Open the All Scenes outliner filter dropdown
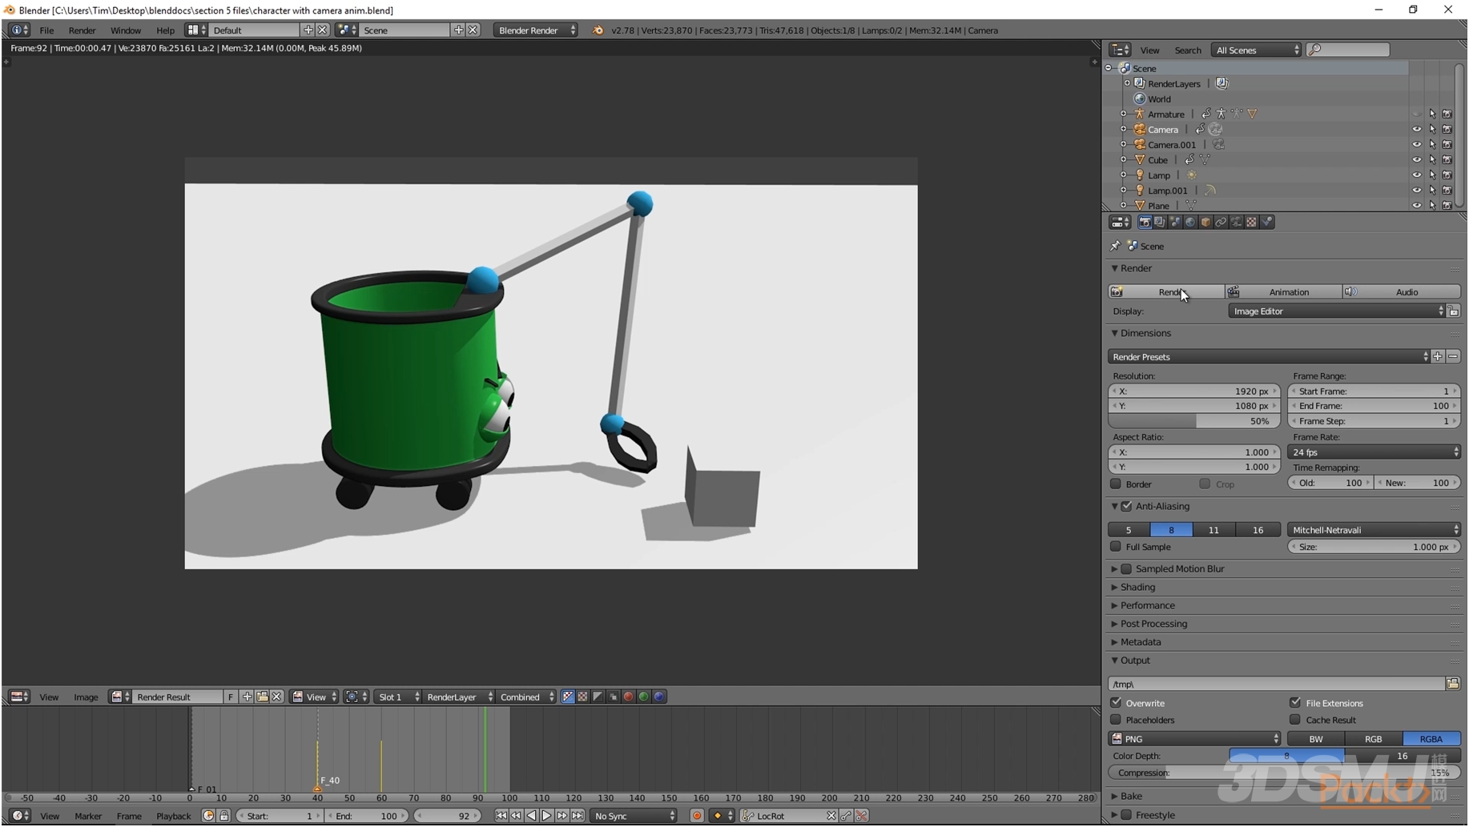 1256,50
